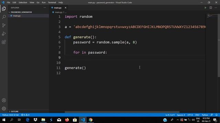Open Microsoft Store from the taskbar
Screen dimensions: 220x123
(x=75, y=120)
